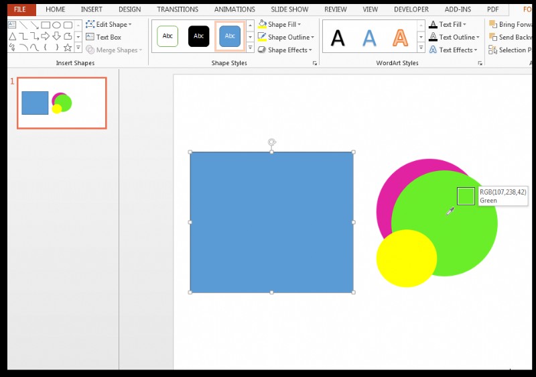Select the scribble freeform shape
Screen dimensions: 536x377
(x=12, y=47)
